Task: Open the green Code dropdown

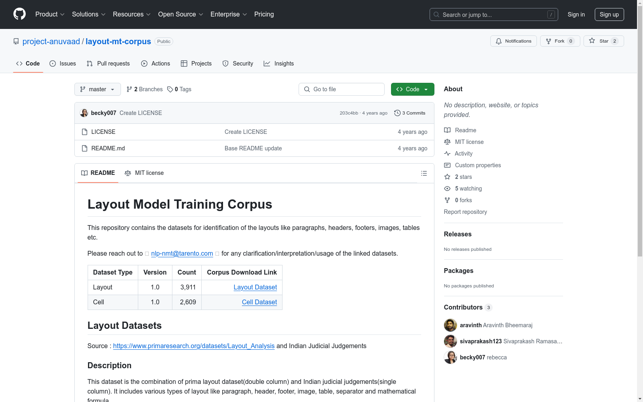Action: click(412, 89)
